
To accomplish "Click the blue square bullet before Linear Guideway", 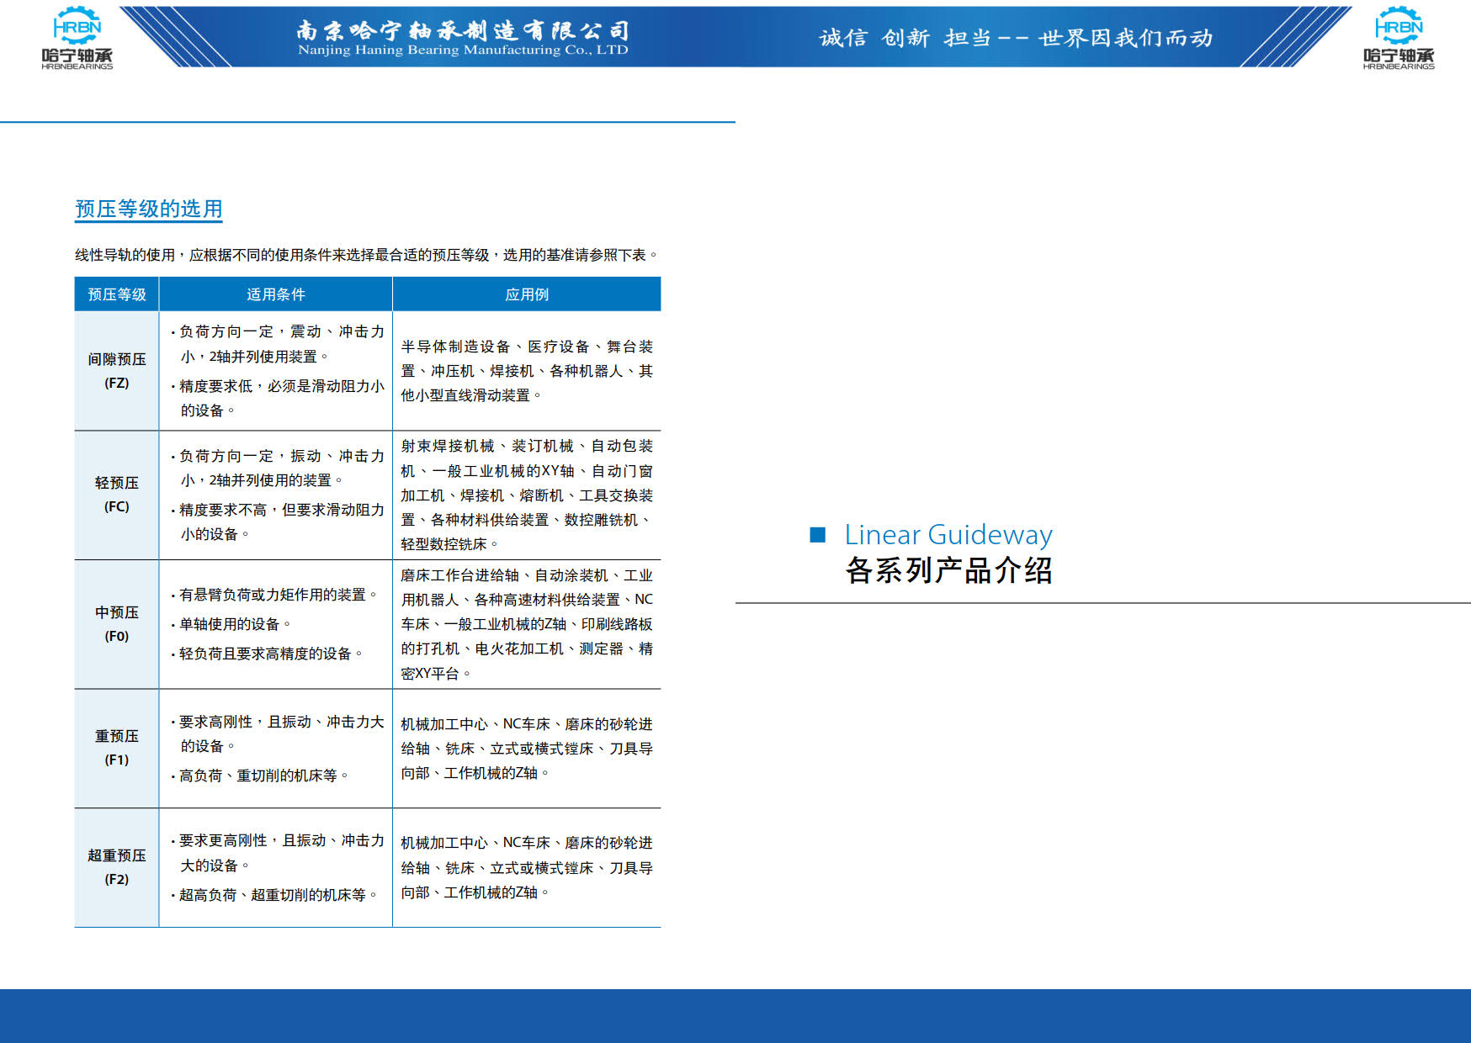I will [817, 535].
